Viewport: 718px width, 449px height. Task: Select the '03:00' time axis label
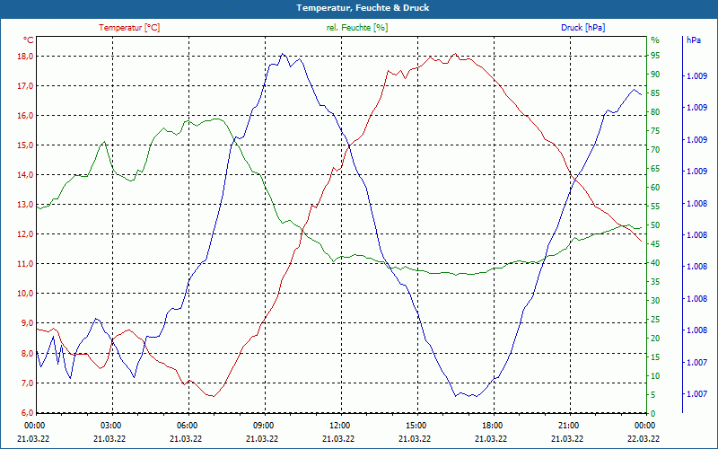(x=110, y=425)
